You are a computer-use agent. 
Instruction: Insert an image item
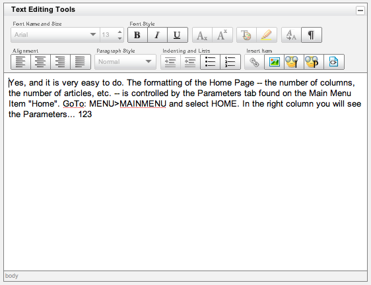[x=274, y=62]
